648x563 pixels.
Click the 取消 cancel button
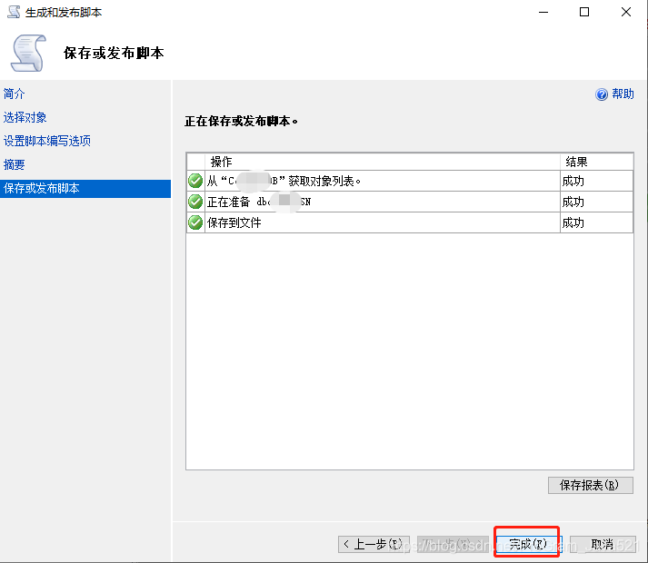603,544
